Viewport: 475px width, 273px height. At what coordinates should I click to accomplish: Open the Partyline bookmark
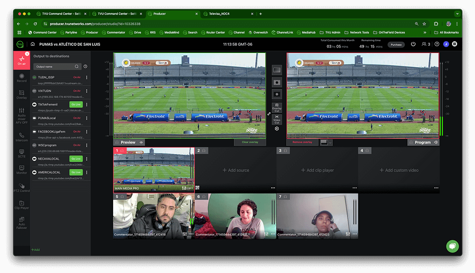pyautogui.click(x=69, y=32)
